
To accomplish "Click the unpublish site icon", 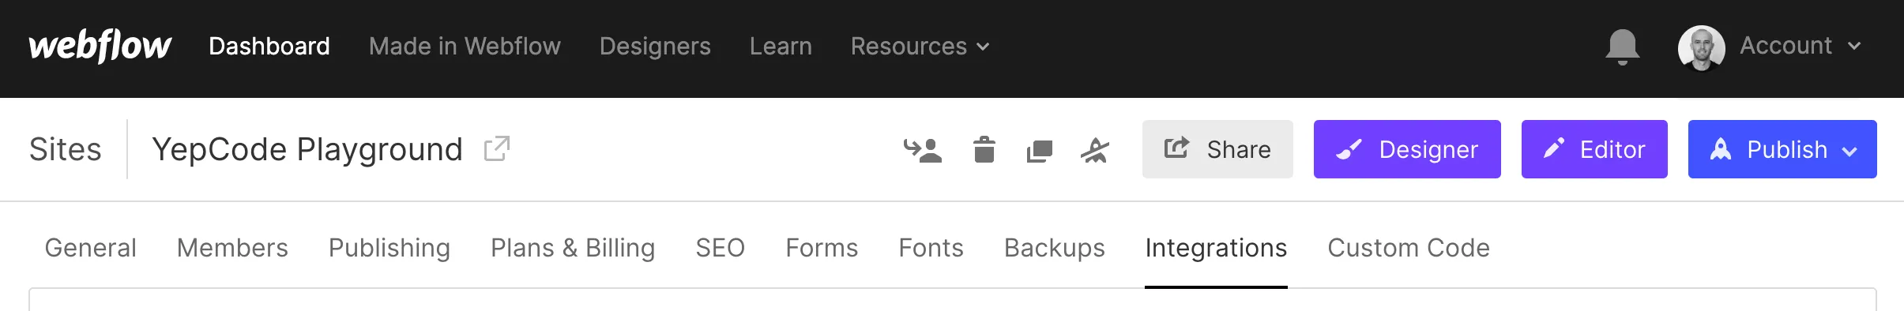I will click(1095, 150).
